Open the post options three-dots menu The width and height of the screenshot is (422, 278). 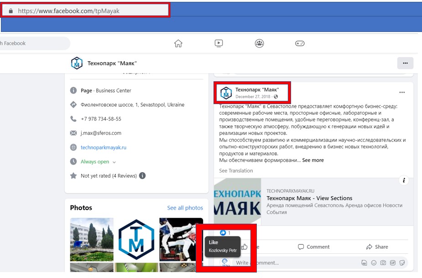click(x=402, y=92)
